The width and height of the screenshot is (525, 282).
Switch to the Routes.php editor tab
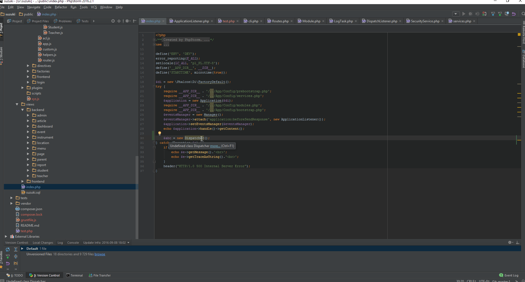tap(280, 21)
